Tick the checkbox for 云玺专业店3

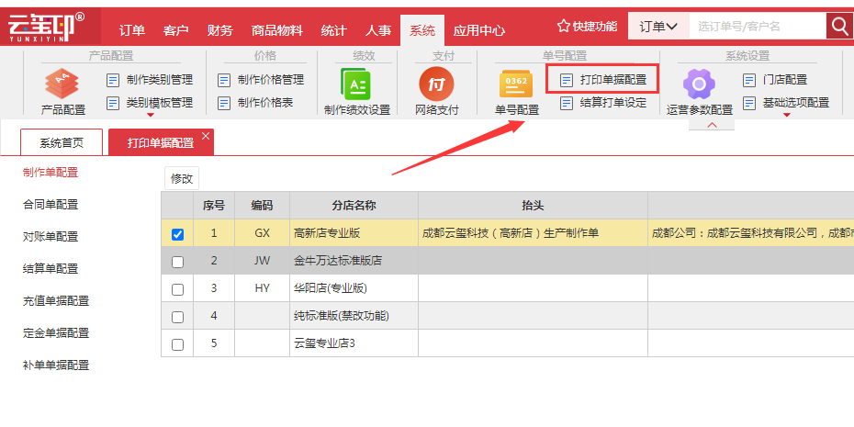pyautogui.click(x=178, y=344)
